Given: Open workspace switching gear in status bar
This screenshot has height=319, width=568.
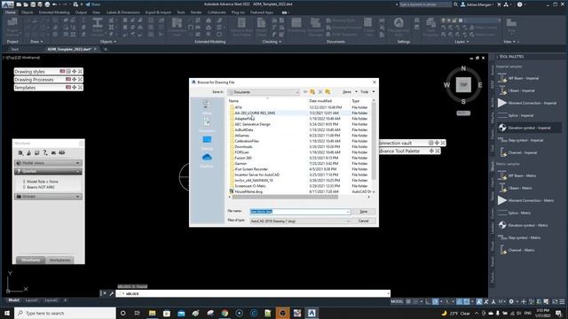Looking at the screenshot, I should 511,301.
